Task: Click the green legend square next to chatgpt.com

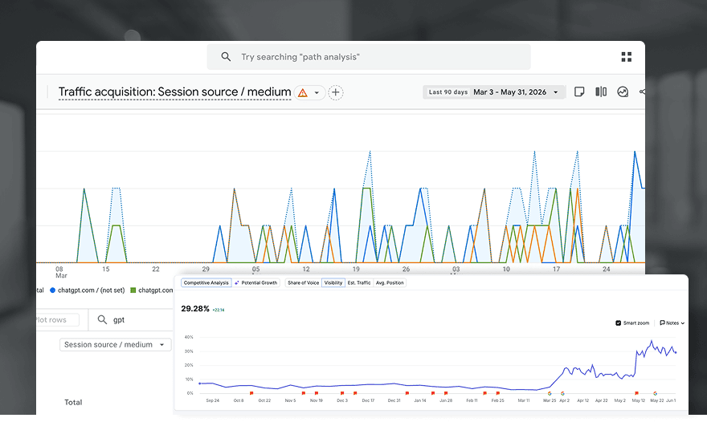Action: tap(133, 290)
